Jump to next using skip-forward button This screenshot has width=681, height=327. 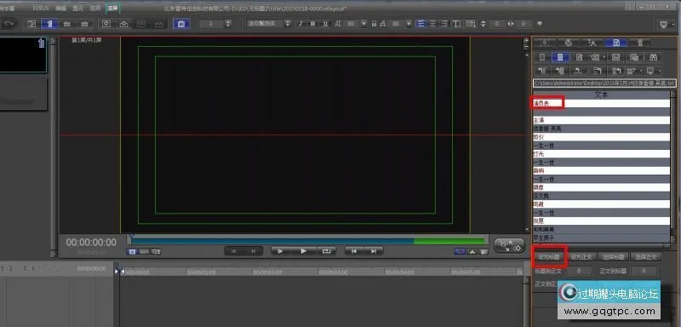pyautogui.click(x=374, y=251)
